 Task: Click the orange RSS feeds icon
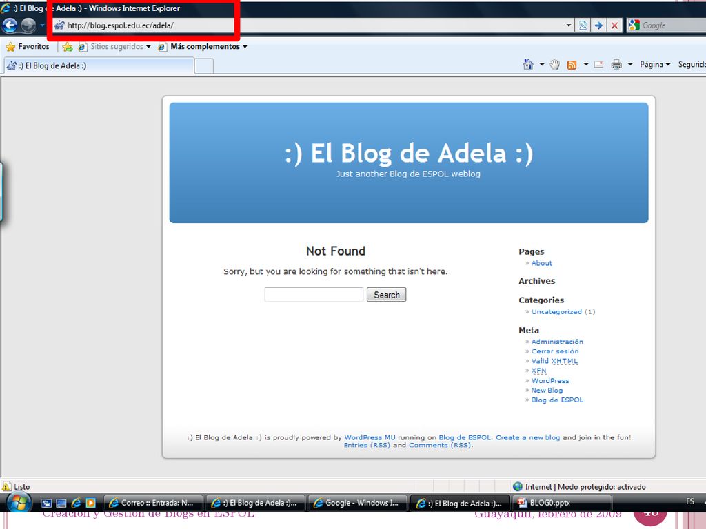(572, 65)
